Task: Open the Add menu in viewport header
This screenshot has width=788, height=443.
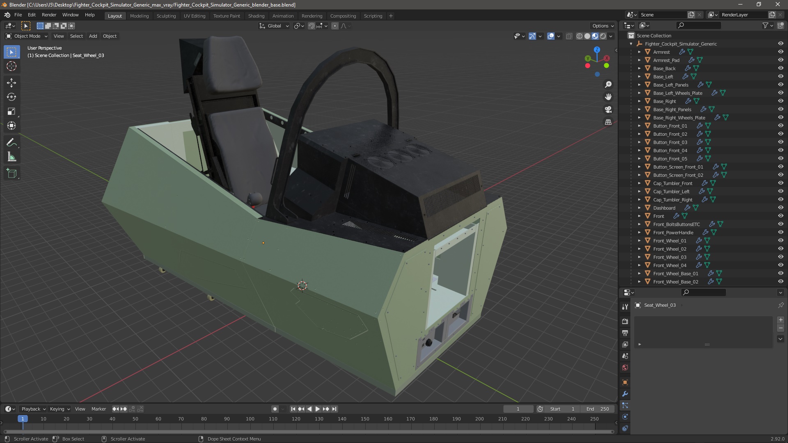Action: [93, 36]
